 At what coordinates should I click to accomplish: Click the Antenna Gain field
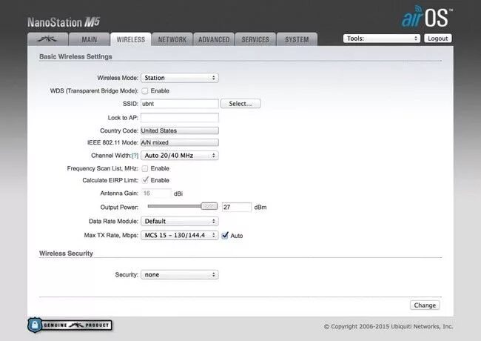[156, 193]
